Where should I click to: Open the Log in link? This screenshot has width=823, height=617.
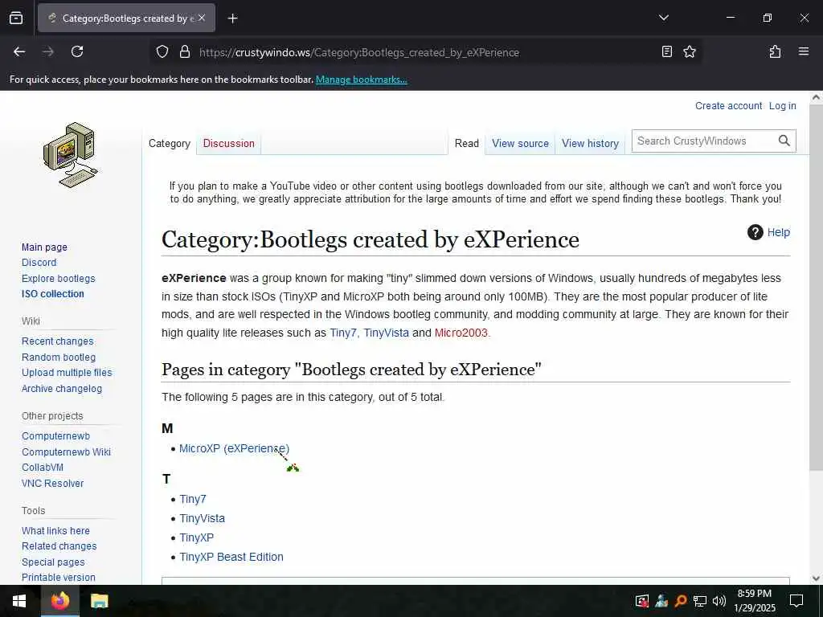782,106
